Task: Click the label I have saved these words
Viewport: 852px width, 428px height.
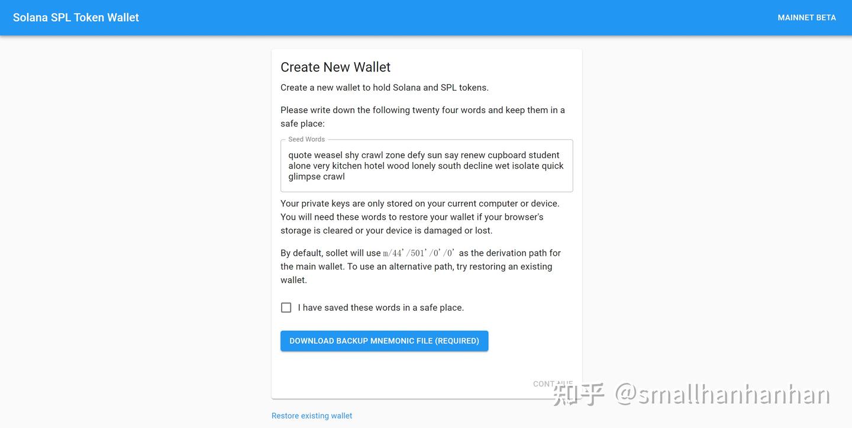Action: pyautogui.click(x=381, y=308)
